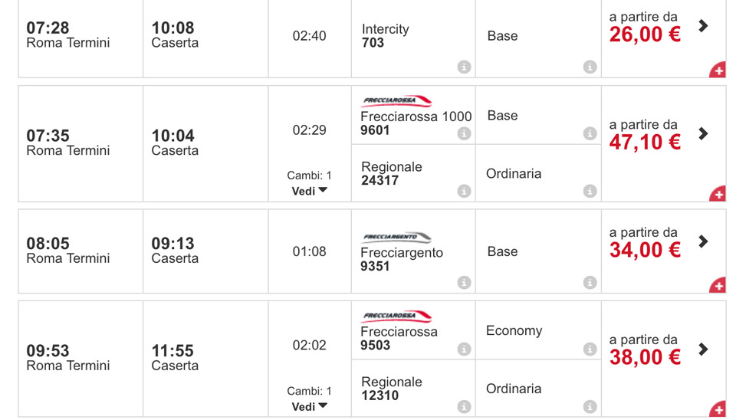This screenshot has height=420, width=736.
Task: Show info for Regionale 24317 train
Action: [x=464, y=192]
